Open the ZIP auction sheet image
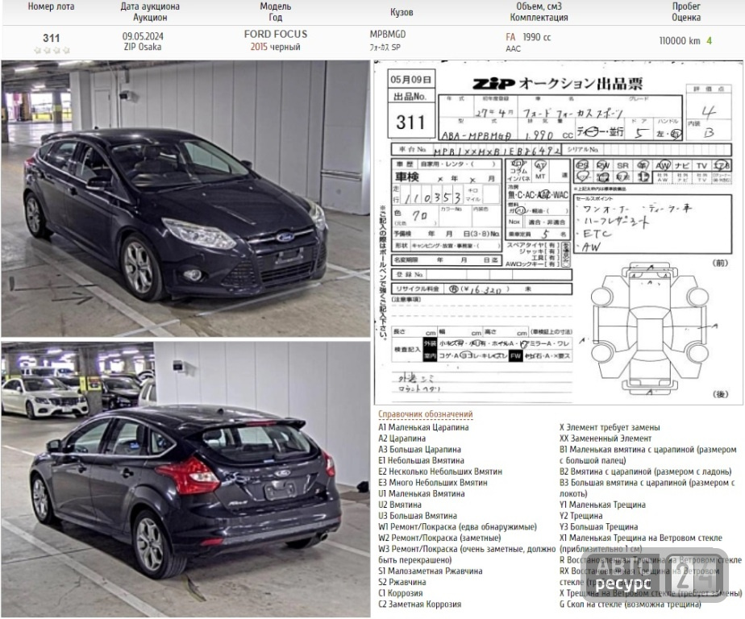This screenshot has width=745, height=619. click(x=558, y=233)
